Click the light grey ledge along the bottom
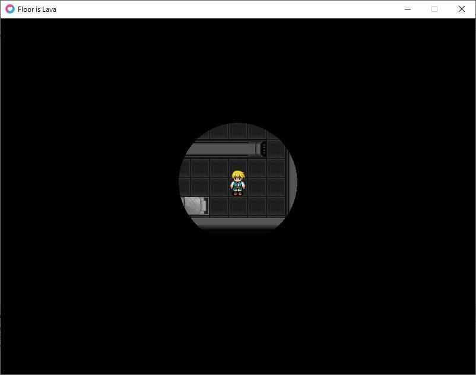476x375 pixels. click(237, 223)
